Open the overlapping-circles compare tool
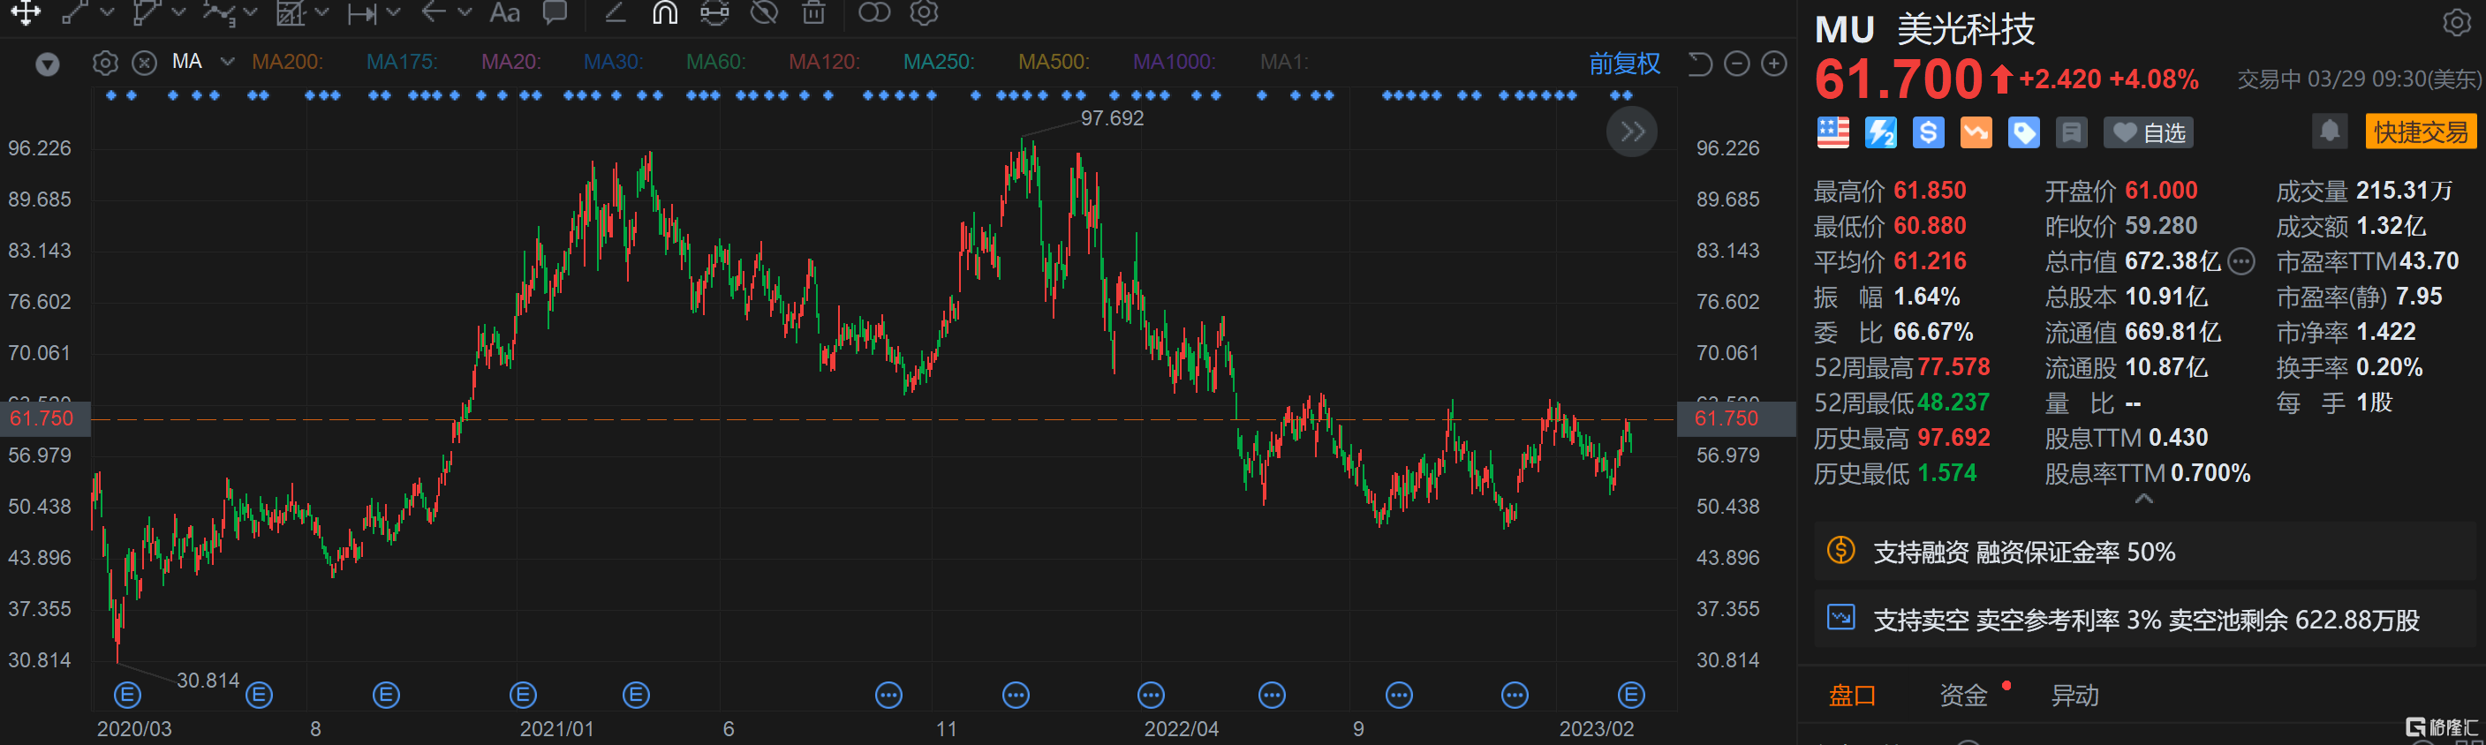This screenshot has height=745, width=2486. 874,12
